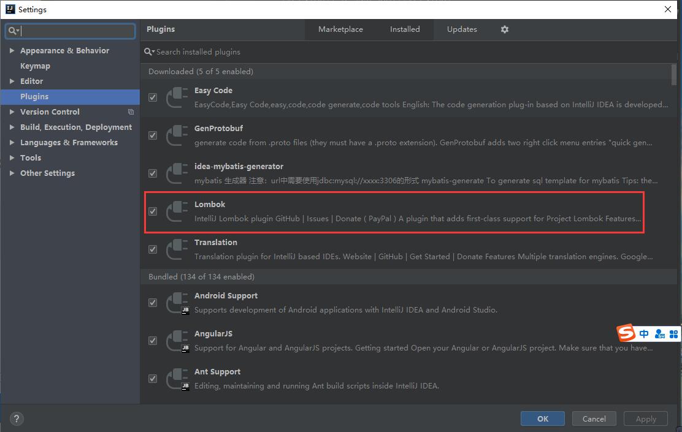Screen dimensions: 682x432
Task: Click the plugins settings gear icon
Action: point(505,29)
